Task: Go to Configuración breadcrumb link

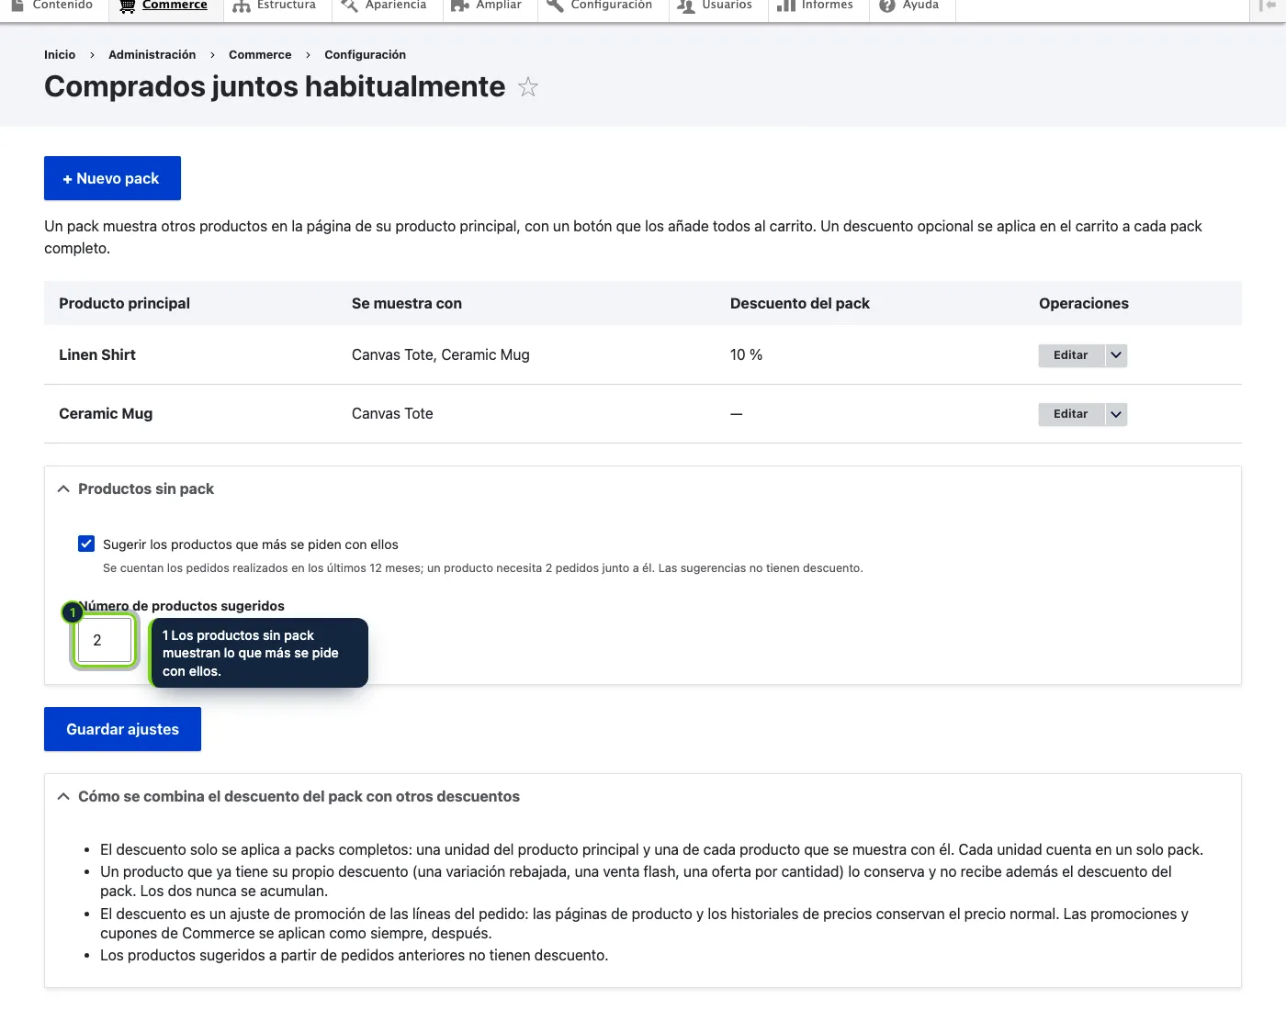Action: (365, 55)
